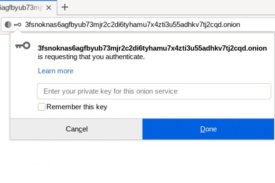Viewport: 275px width, 183px height.
Task: Click the "Enter your private key" placeholder text
Action: pyautogui.click(x=110, y=91)
